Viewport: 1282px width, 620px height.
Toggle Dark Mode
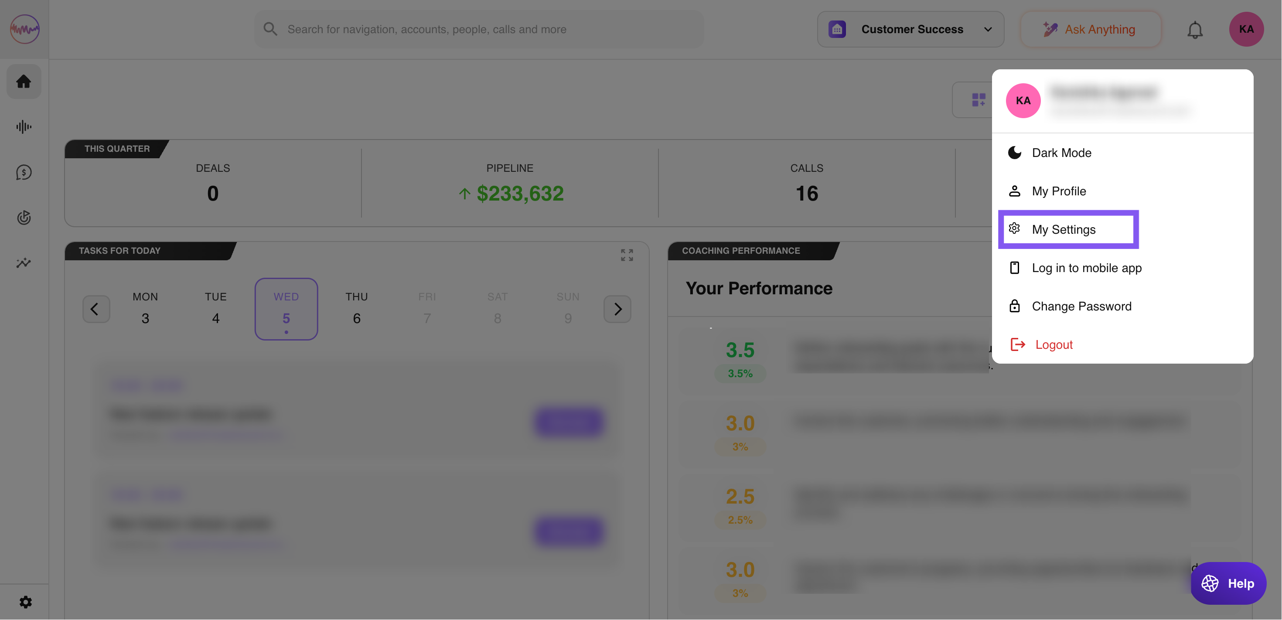[1061, 153]
